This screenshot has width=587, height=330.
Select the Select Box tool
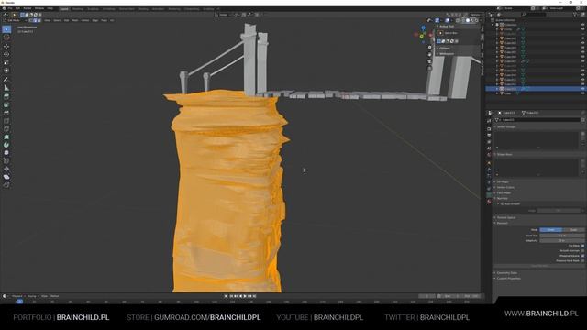point(6,29)
